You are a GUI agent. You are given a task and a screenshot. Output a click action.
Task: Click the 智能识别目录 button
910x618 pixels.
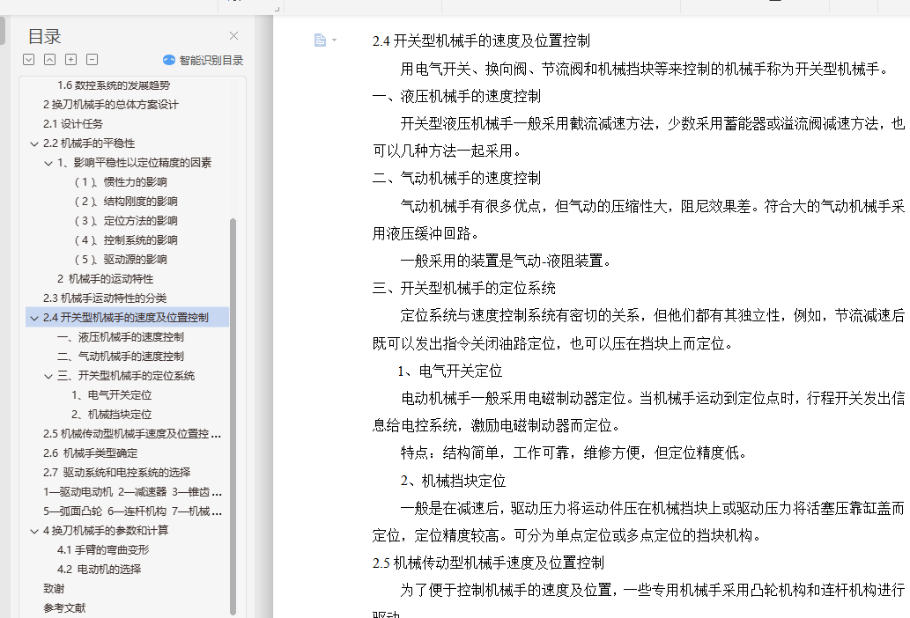click(x=203, y=60)
